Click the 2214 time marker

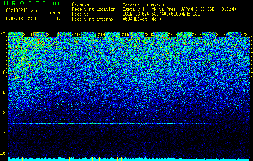(x=100, y=35)
